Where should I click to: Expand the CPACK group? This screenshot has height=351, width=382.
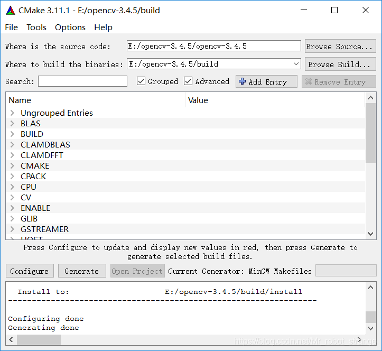click(12, 176)
